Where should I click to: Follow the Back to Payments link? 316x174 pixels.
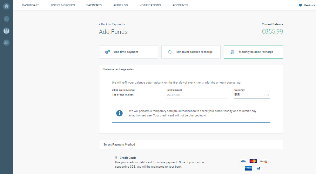click(x=112, y=24)
